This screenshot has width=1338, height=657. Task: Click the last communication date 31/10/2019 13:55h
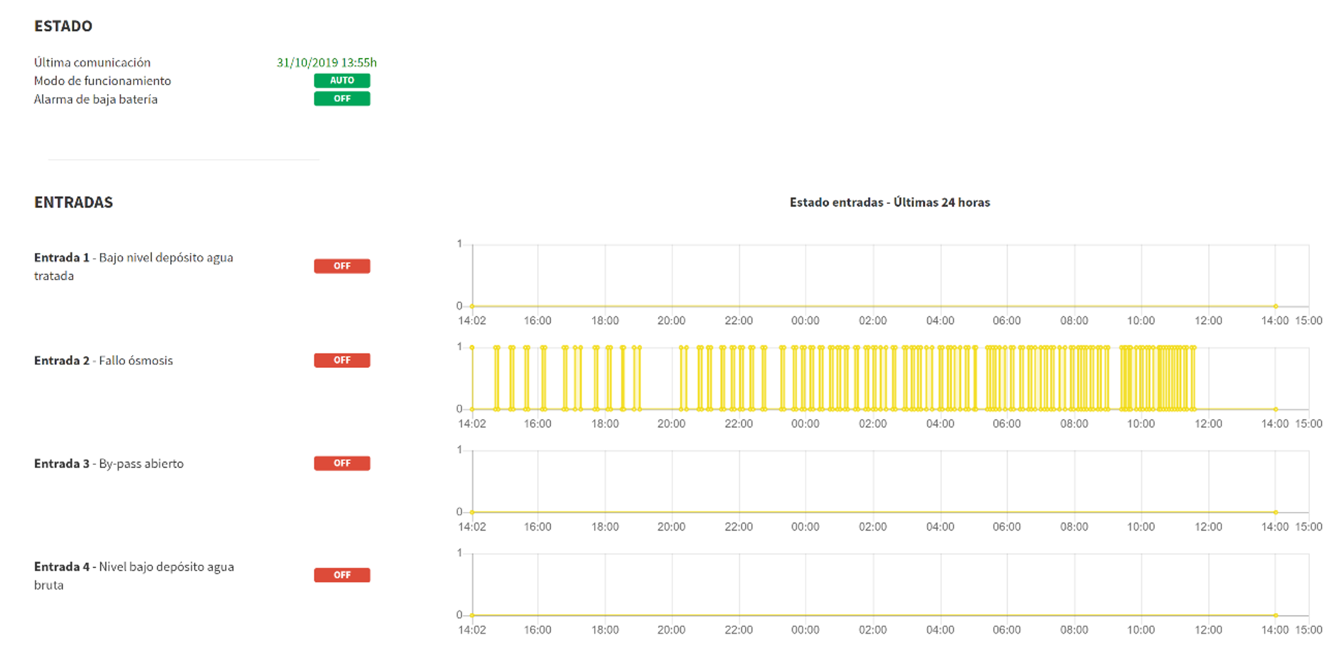[x=326, y=63]
